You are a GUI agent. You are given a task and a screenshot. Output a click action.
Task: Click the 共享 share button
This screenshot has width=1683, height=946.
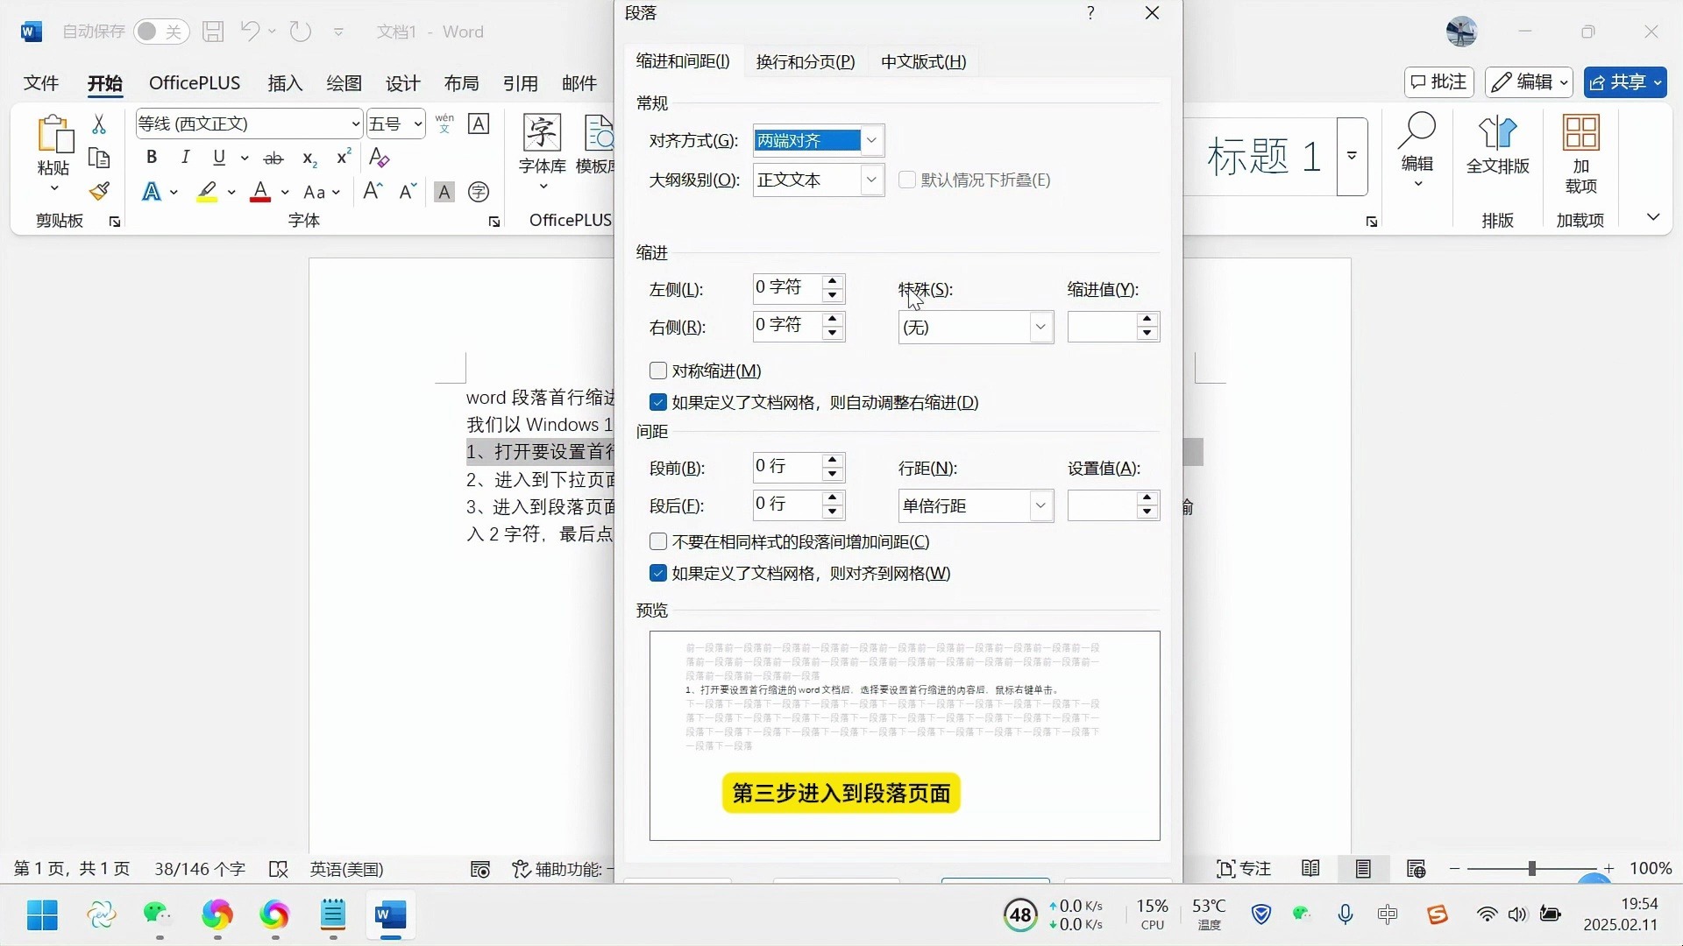click(x=1626, y=81)
